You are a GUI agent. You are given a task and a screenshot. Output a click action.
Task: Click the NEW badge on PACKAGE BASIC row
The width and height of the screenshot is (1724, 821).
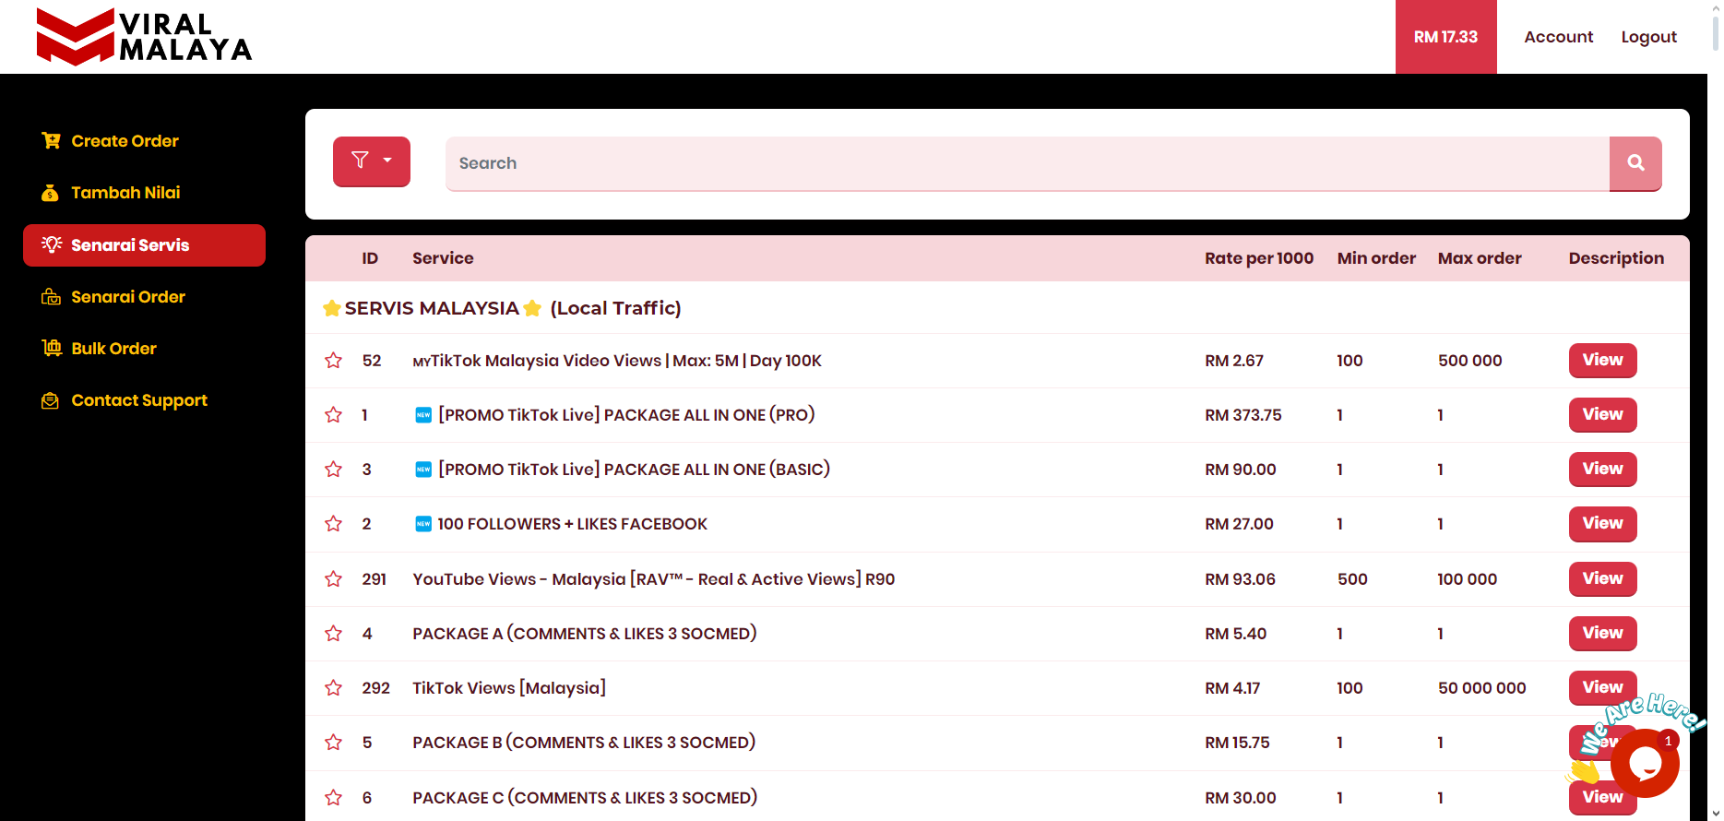[423, 470]
